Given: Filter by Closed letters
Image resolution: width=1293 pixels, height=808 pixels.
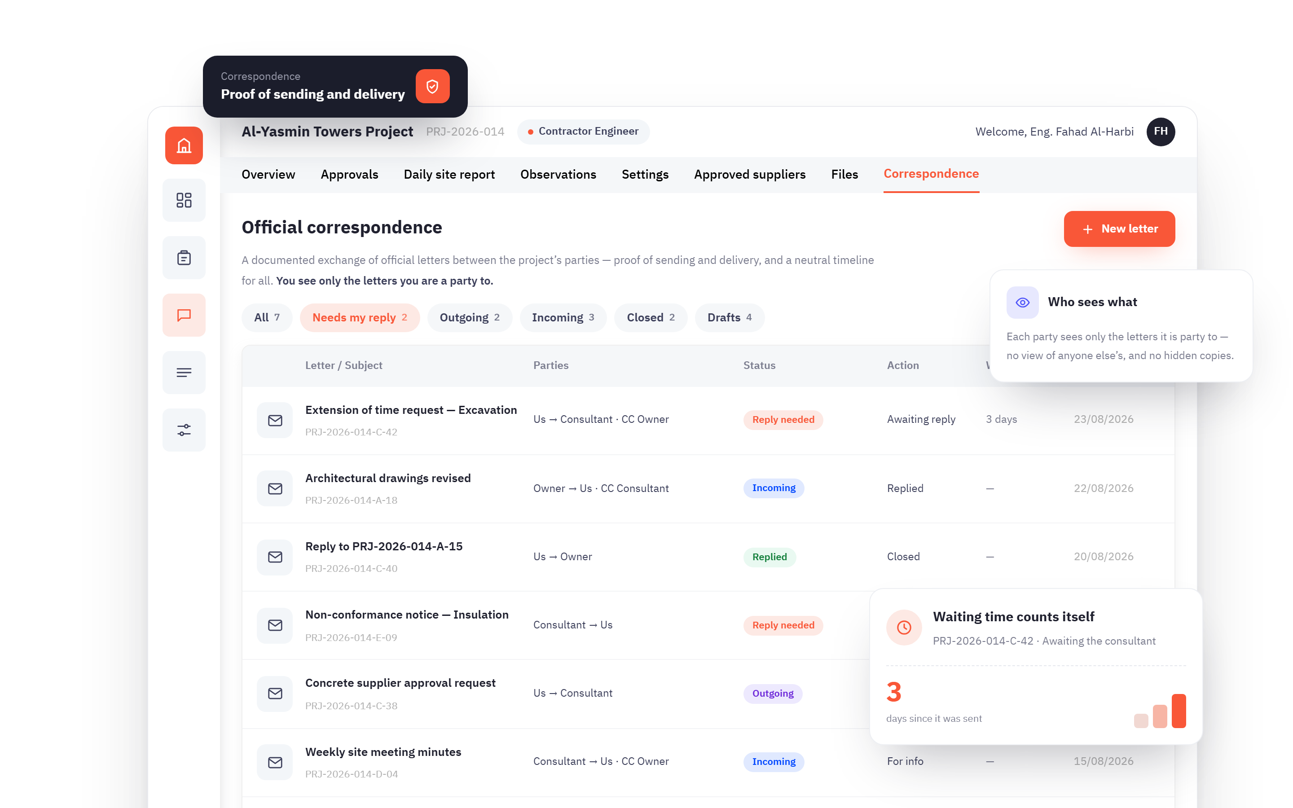Looking at the screenshot, I should (651, 317).
